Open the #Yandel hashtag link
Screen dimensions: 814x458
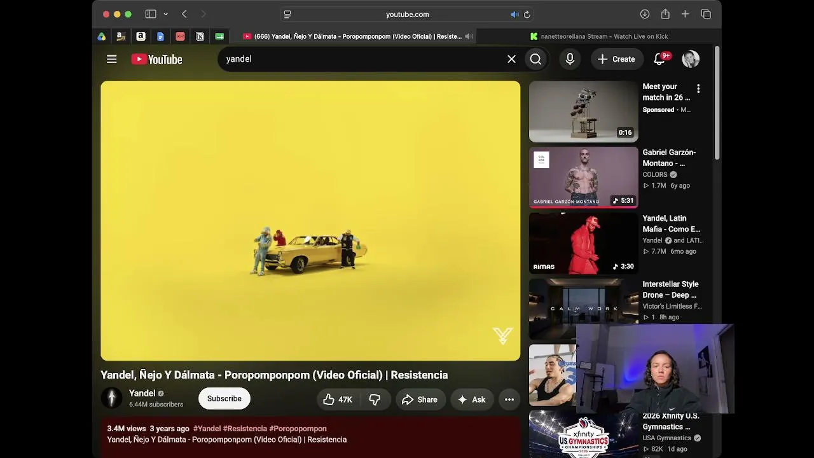pyautogui.click(x=207, y=429)
